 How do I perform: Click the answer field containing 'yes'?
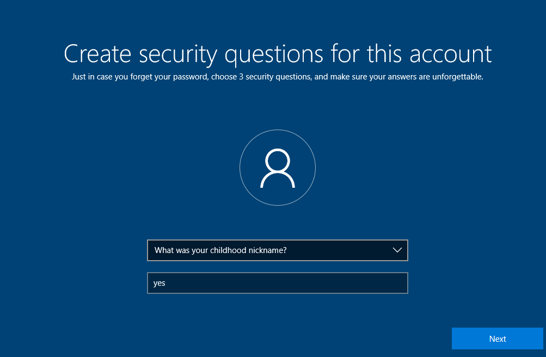[x=277, y=283]
